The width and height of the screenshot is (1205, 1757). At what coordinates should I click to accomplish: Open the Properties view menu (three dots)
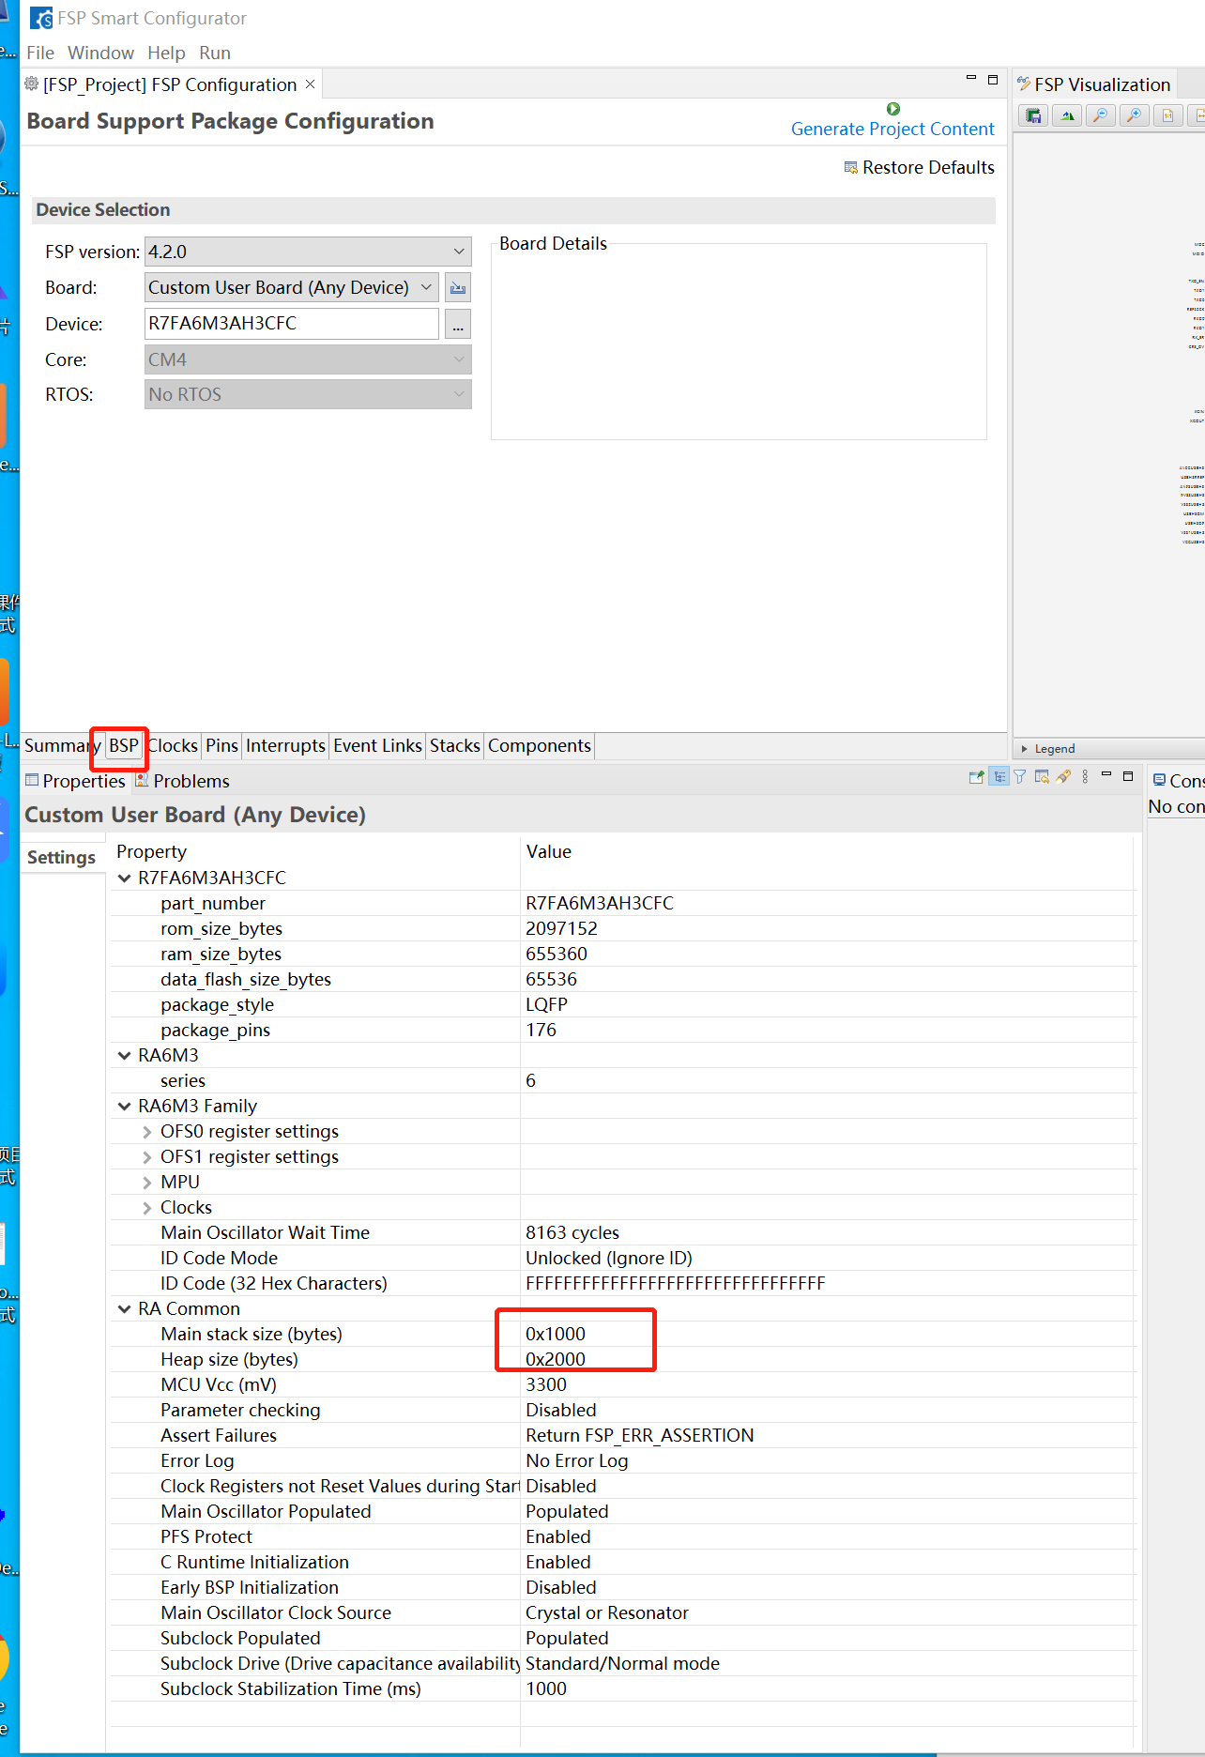tap(1085, 777)
